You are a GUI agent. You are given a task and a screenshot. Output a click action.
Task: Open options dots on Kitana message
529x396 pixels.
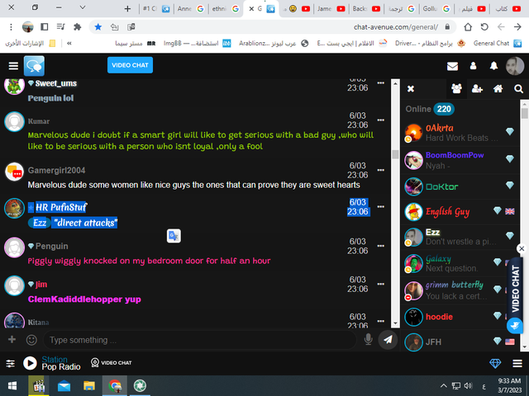(380, 321)
